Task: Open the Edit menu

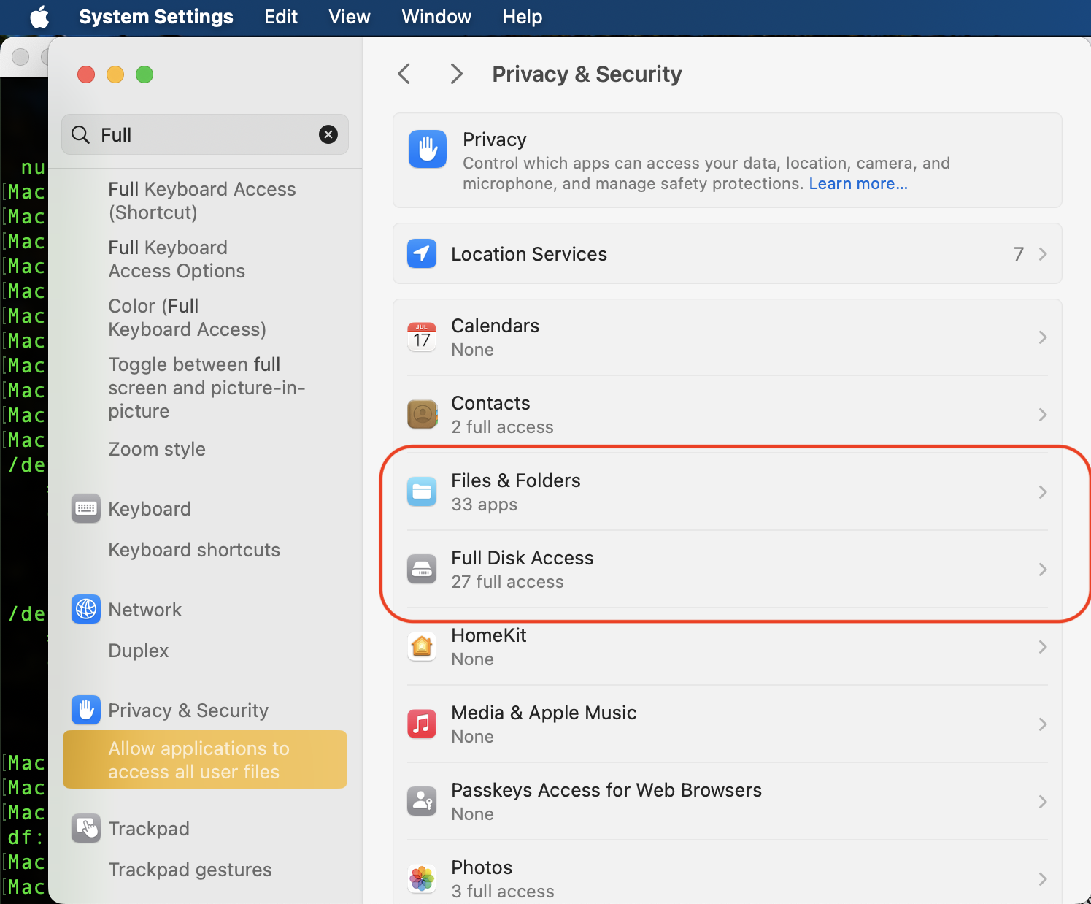Action: point(281,17)
